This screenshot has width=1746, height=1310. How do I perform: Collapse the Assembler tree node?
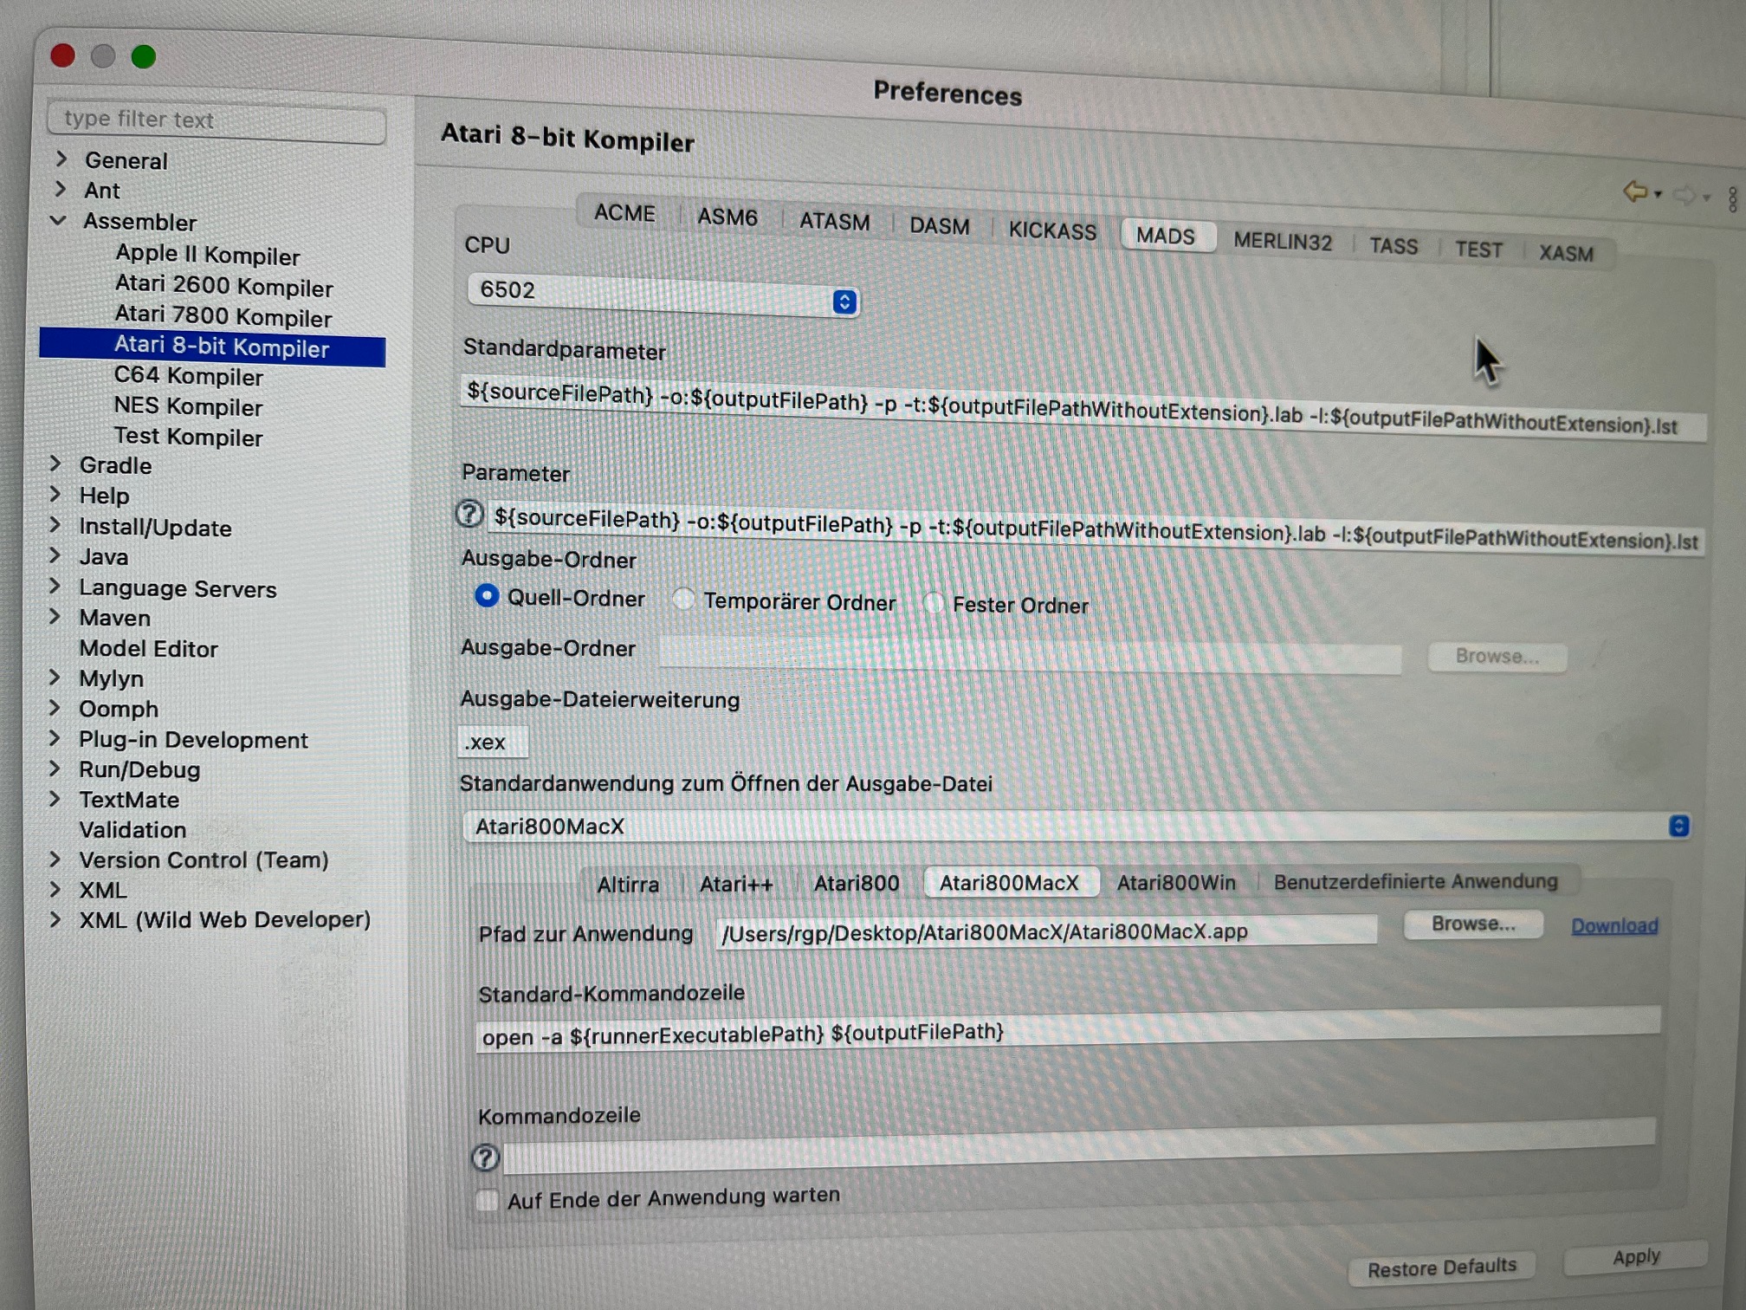click(x=59, y=221)
